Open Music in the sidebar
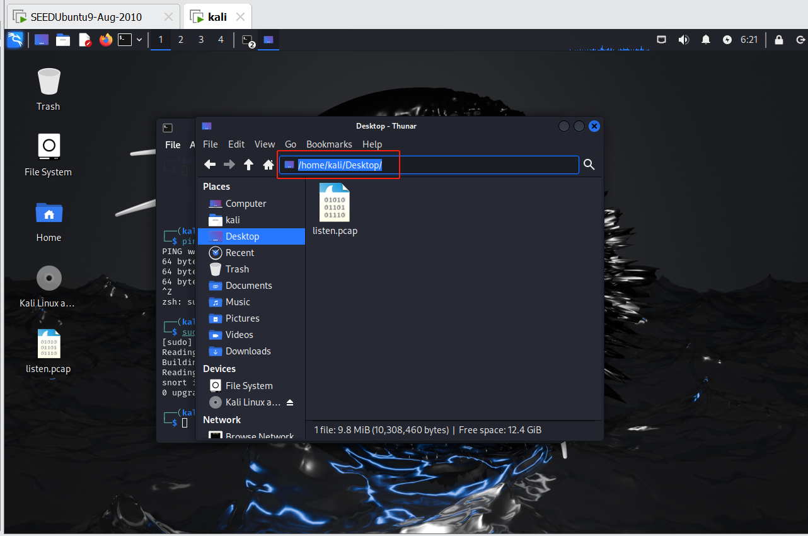 (x=251, y=302)
